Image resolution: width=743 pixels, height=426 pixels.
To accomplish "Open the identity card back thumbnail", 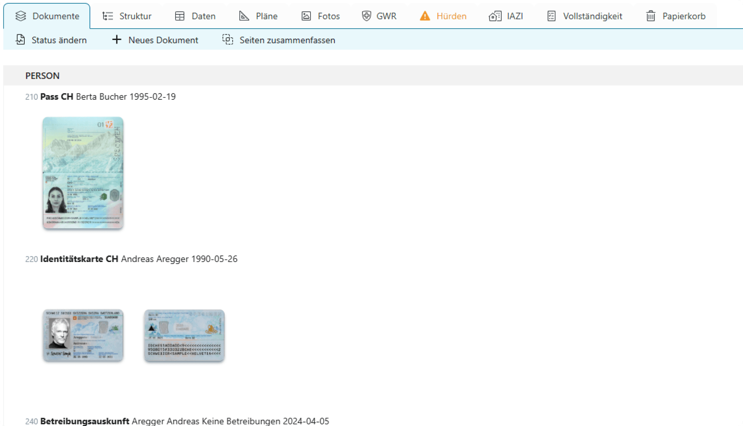I will [184, 335].
